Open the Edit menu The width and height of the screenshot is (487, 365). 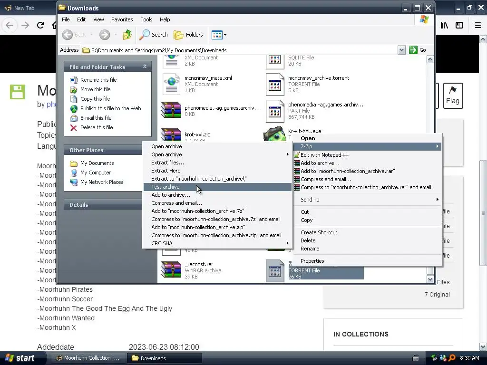81,19
